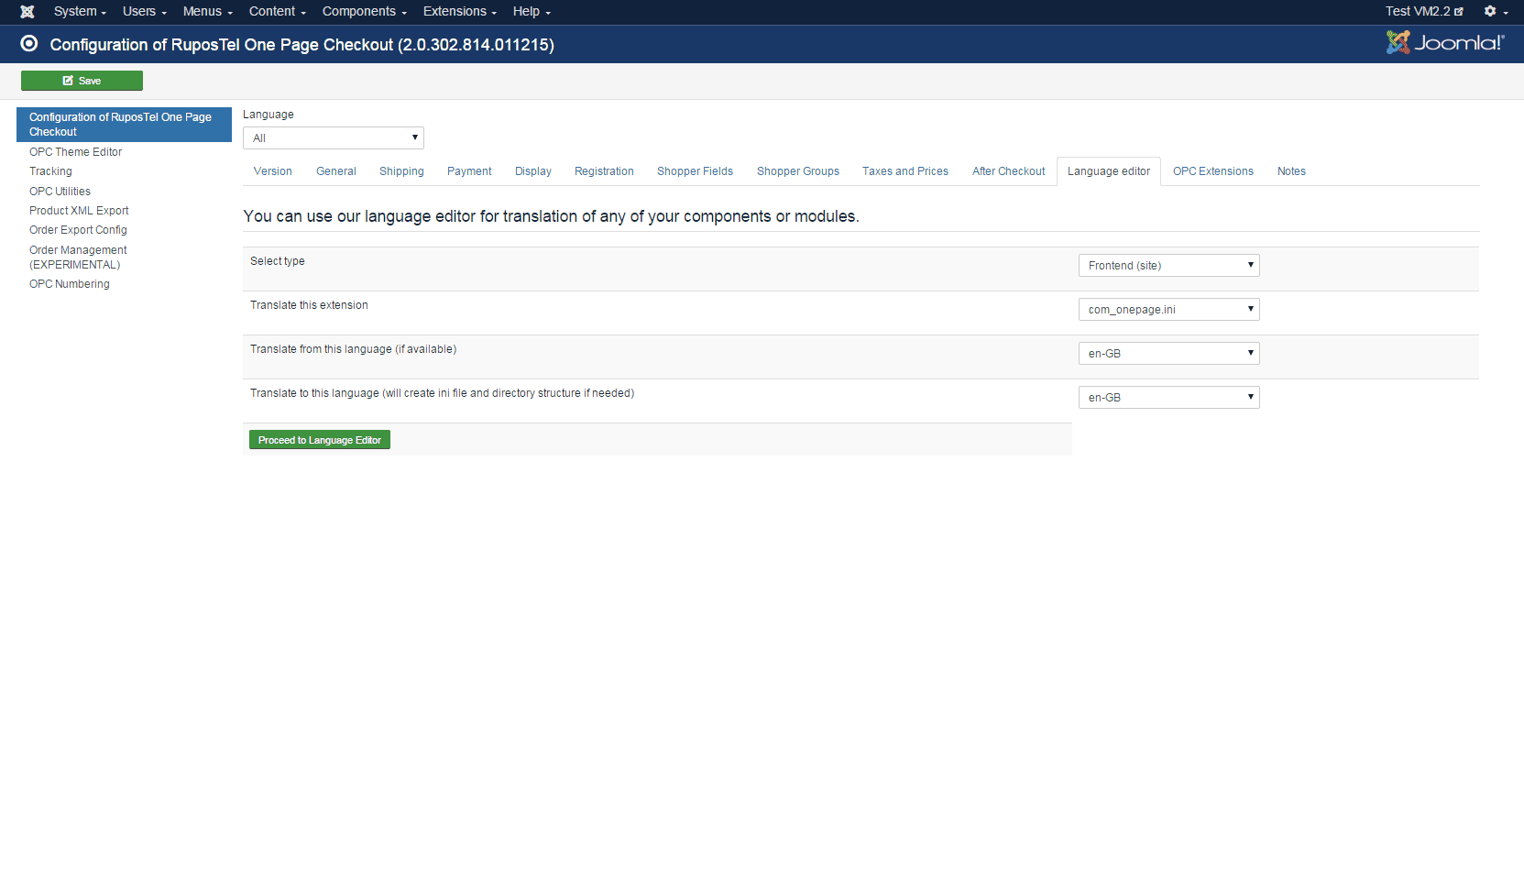1524x890 pixels.
Task: Select Configuration of RuposTel One Page Checkout sidebar item
Action: (x=124, y=125)
